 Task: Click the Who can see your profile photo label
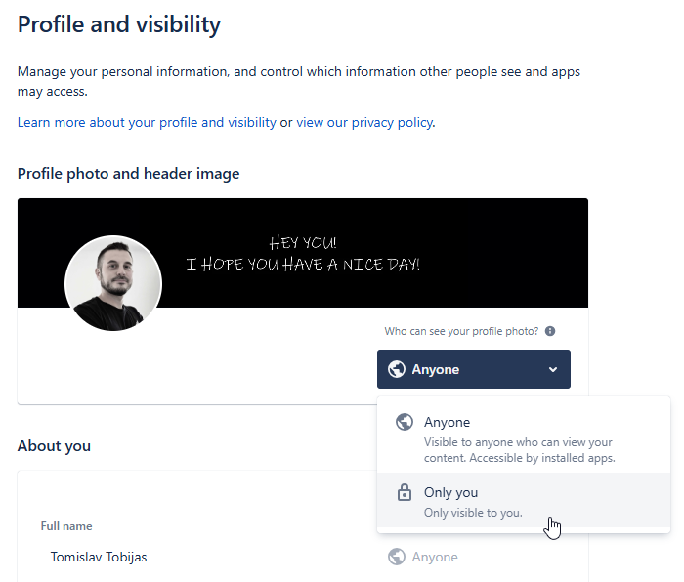(461, 332)
